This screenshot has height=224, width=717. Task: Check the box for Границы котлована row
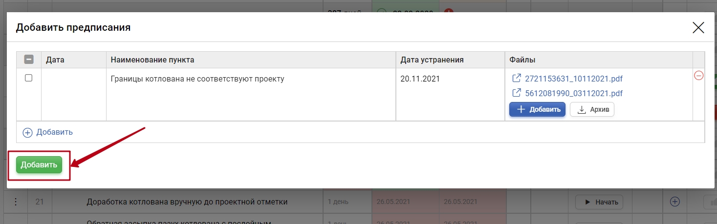28,78
